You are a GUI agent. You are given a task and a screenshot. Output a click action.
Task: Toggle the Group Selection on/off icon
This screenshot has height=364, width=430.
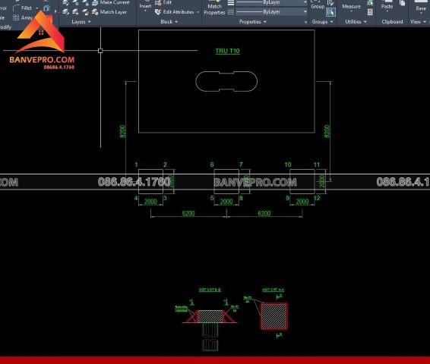click(330, 12)
